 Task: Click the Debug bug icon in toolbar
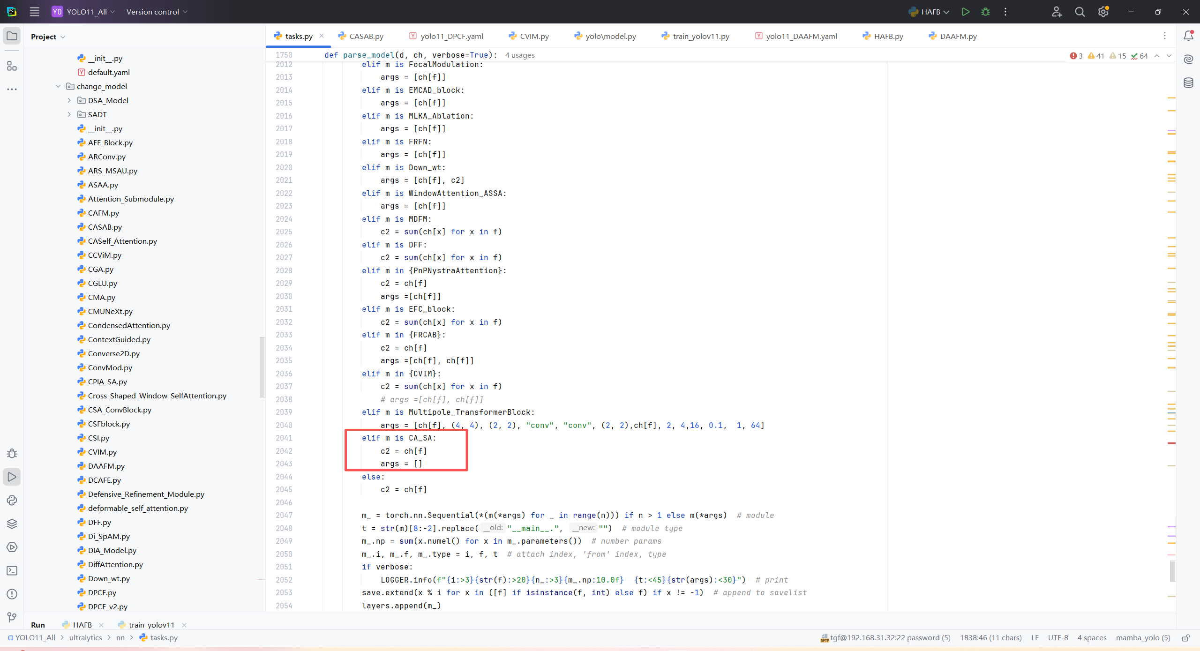(985, 12)
